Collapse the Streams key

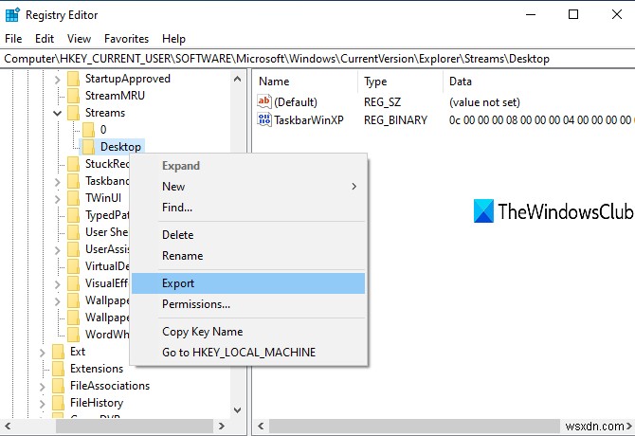57,114
